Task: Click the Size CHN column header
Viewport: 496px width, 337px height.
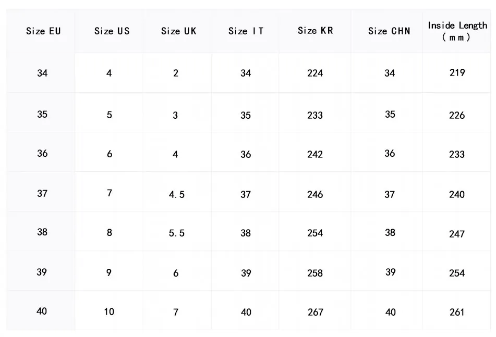Action: point(389,31)
